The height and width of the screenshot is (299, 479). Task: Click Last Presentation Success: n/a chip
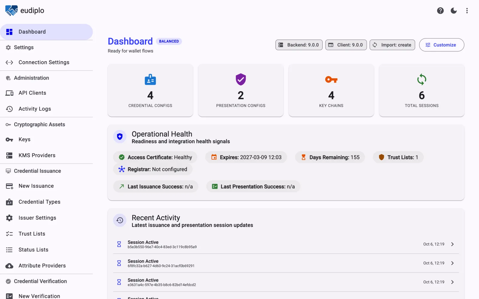point(253,187)
